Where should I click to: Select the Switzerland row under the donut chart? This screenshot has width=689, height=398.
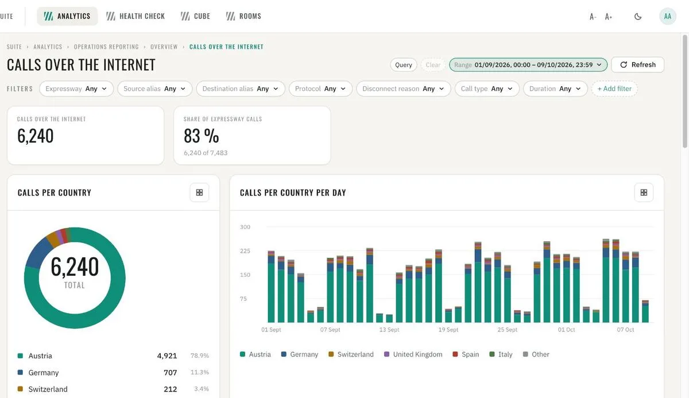tap(113, 389)
